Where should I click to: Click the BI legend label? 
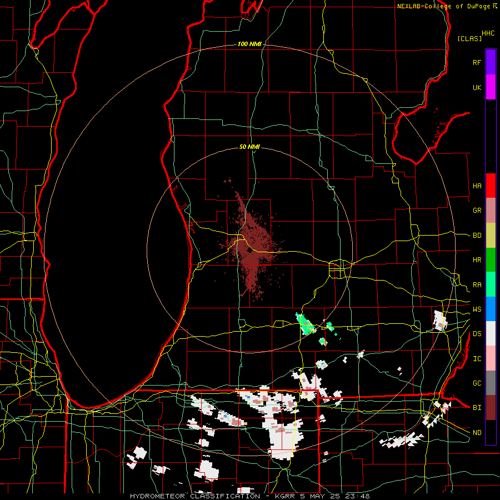(x=477, y=408)
